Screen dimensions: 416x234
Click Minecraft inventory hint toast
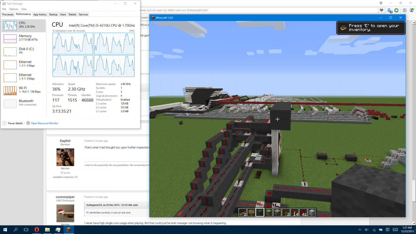(x=371, y=28)
